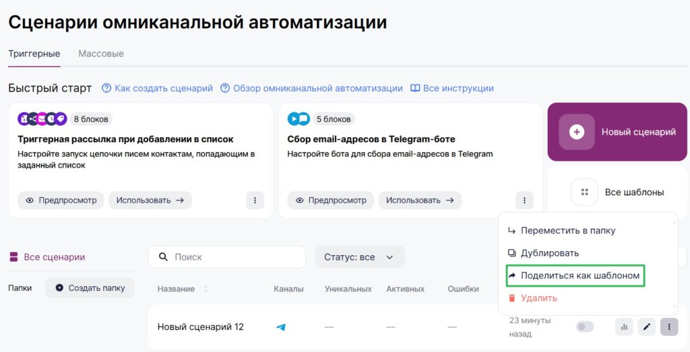This screenshot has width=690, height=352.
Task: Switch to the Массовые tab
Action: click(101, 54)
